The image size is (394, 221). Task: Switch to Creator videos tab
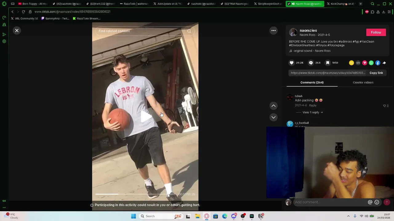pos(363,82)
